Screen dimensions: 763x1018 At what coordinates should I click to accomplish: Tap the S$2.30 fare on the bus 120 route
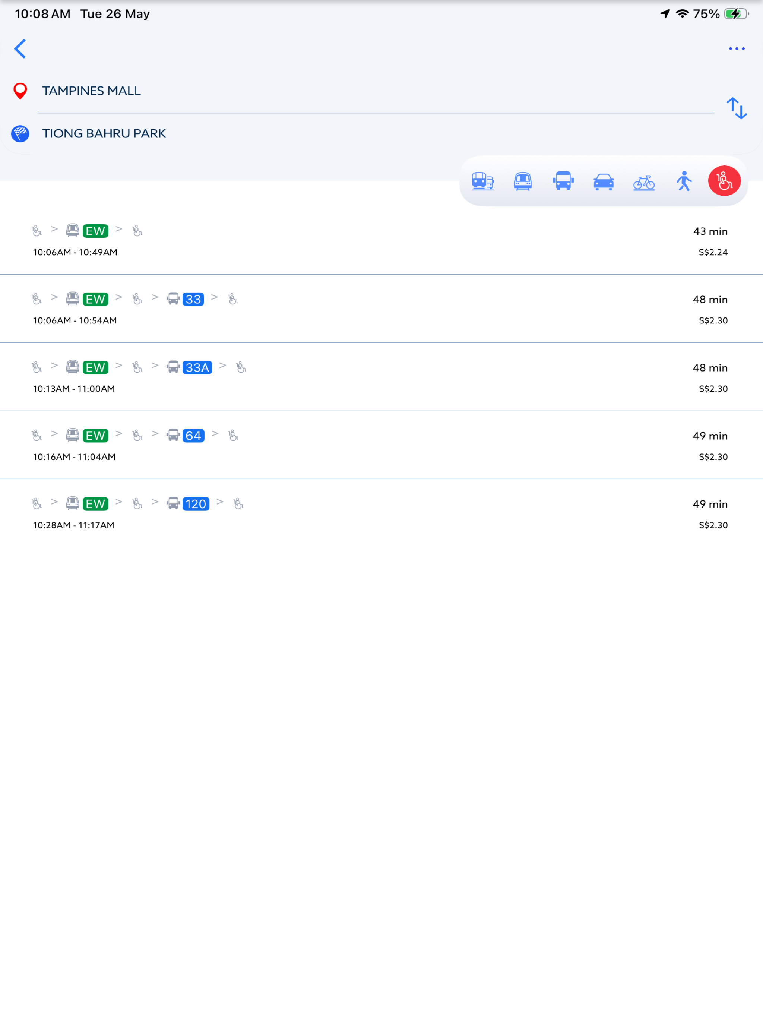click(x=713, y=525)
